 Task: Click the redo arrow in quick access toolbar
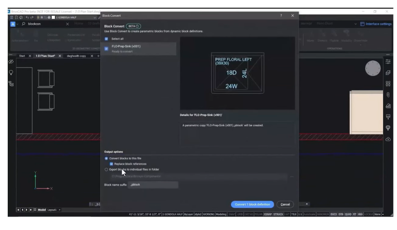(32, 17)
